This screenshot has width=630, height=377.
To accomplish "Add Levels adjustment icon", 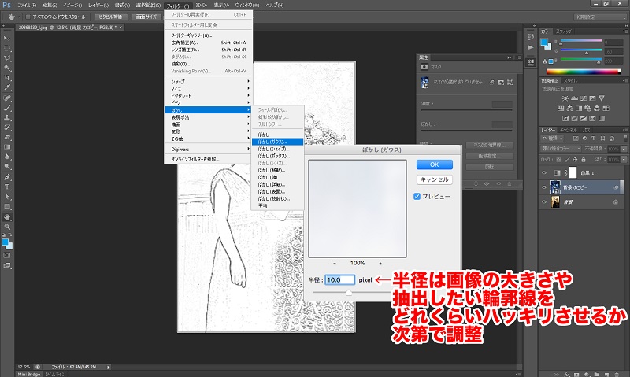I will 574,98.
